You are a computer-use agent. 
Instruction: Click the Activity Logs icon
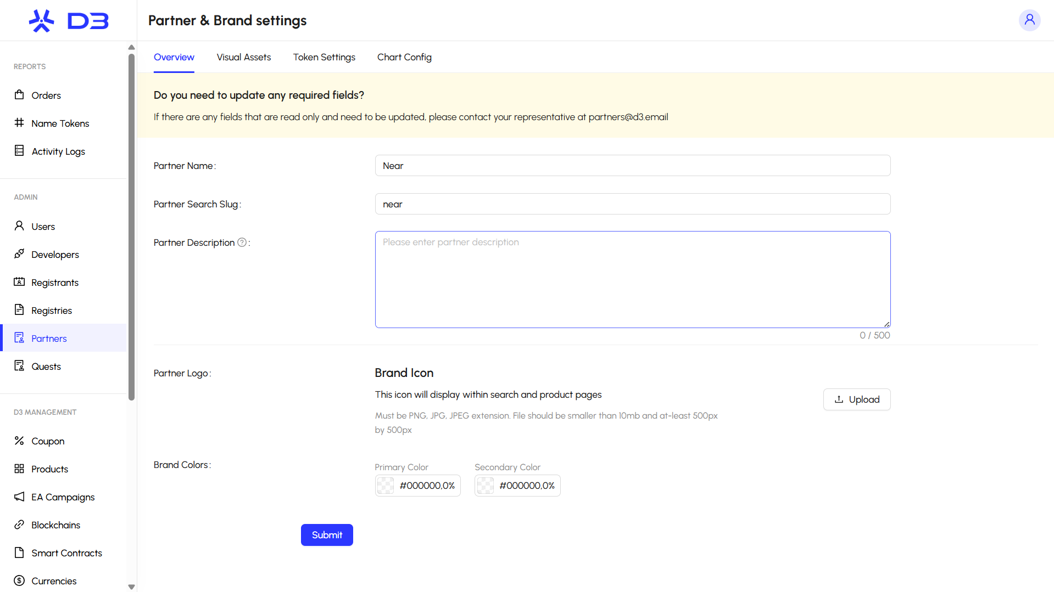pos(19,151)
